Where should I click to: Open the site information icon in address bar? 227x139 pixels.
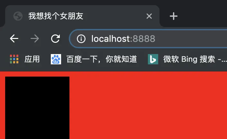point(81,39)
